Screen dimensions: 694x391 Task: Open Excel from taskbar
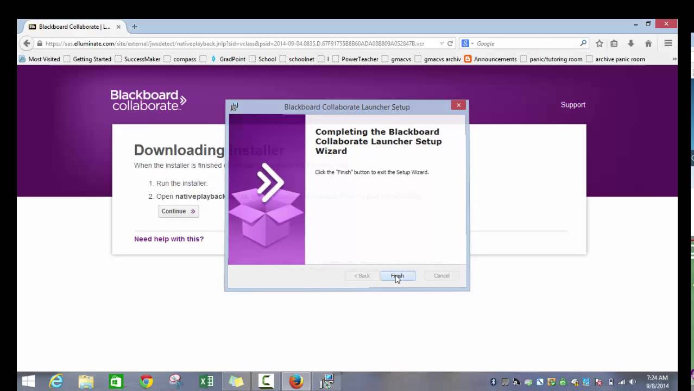pyautogui.click(x=206, y=381)
